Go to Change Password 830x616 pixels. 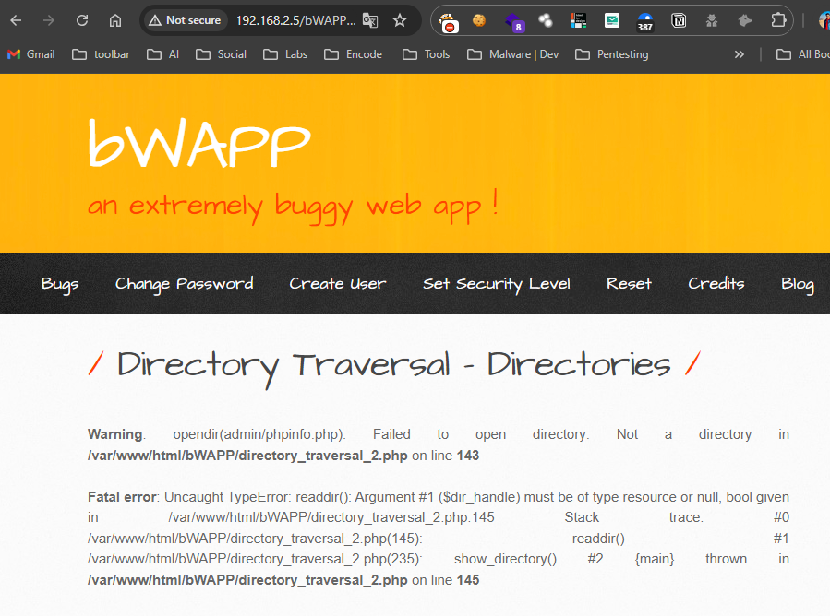185,284
